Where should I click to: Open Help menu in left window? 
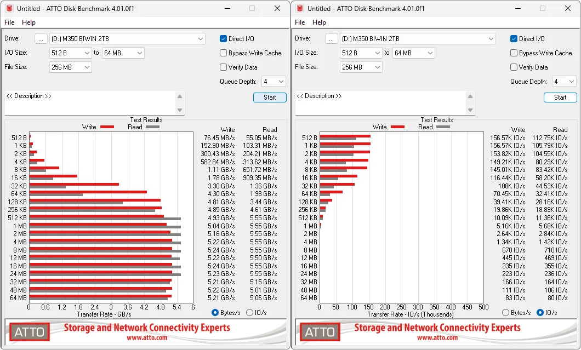[29, 22]
